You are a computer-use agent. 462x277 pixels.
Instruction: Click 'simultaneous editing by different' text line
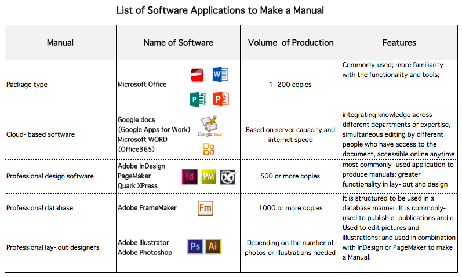pyautogui.click(x=393, y=134)
